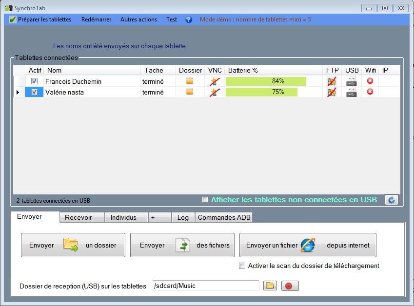The width and height of the screenshot is (414, 306).
Task: Open Francois Duchemin's Dossier folder icon
Action: point(190,81)
